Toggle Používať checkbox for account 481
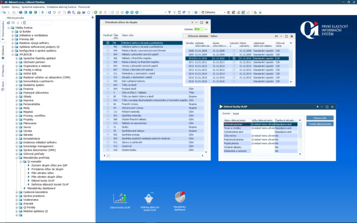Viewport: 357px width, 223px height. (x=108, y=47)
